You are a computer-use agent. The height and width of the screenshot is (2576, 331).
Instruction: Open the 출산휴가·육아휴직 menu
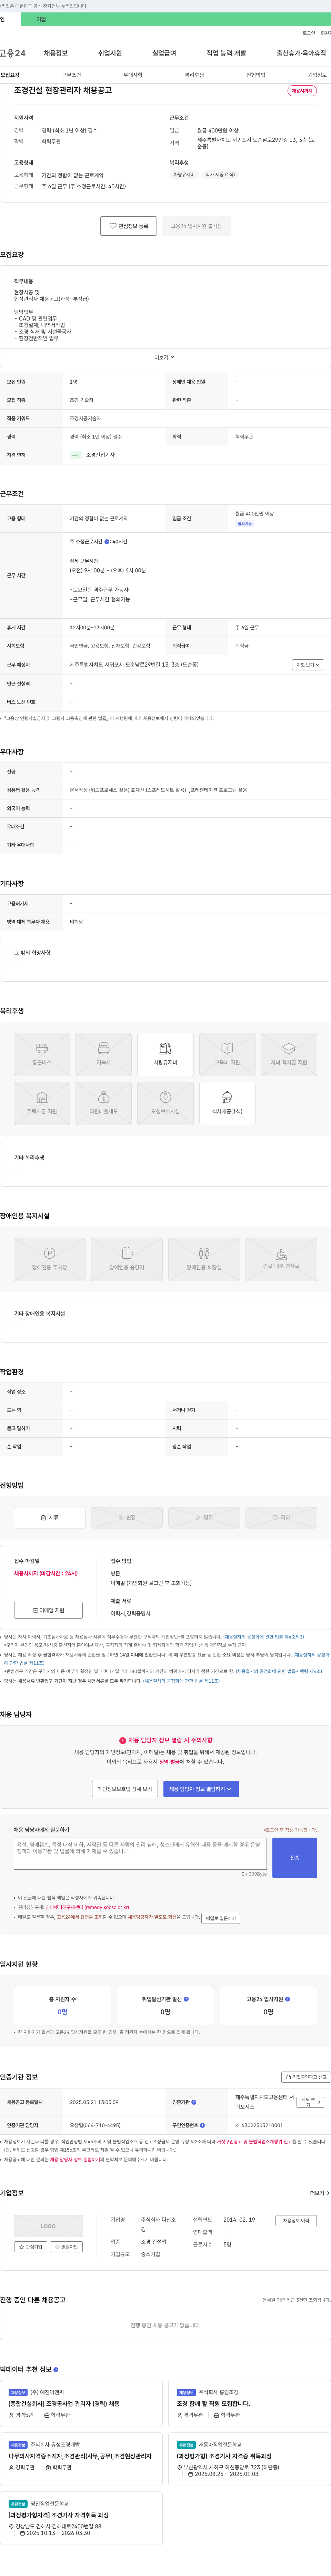coord(301,53)
